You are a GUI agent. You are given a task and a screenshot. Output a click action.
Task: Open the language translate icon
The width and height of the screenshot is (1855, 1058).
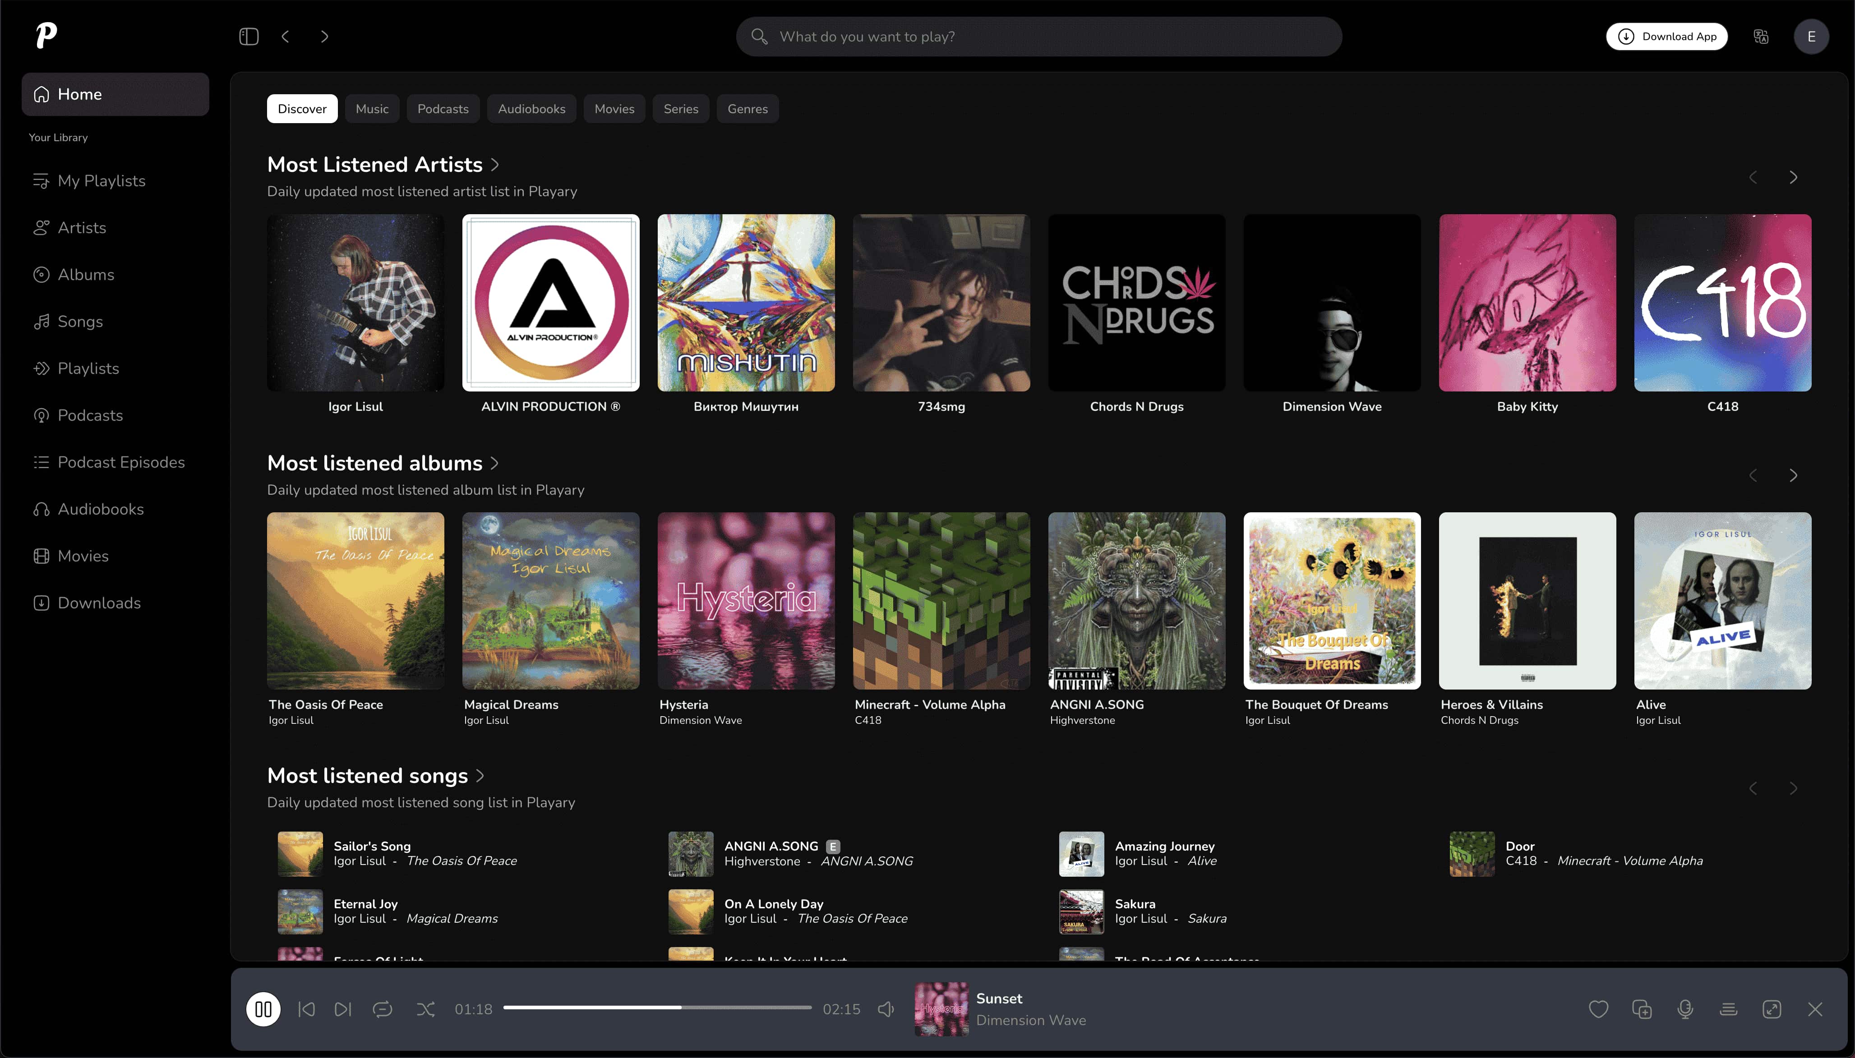coord(1761,37)
